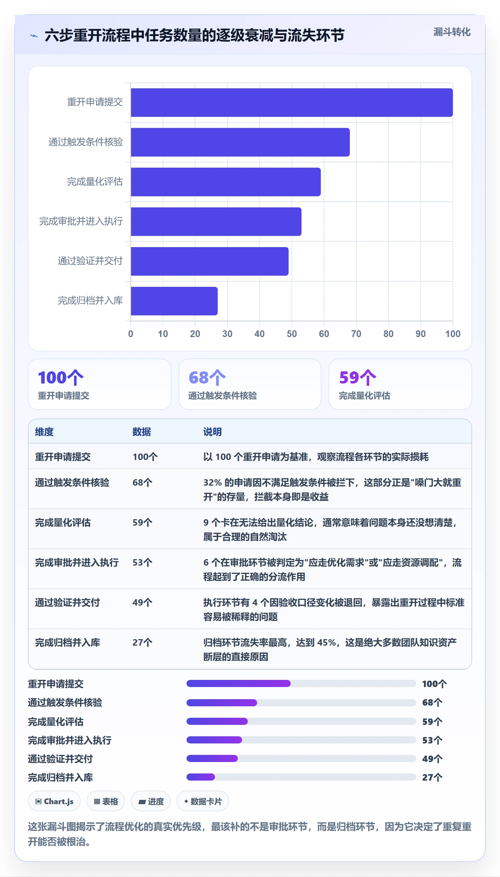Click the 通过验证并交付 chart bar
This screenshot has height=877, width=500.
[210, 261]
